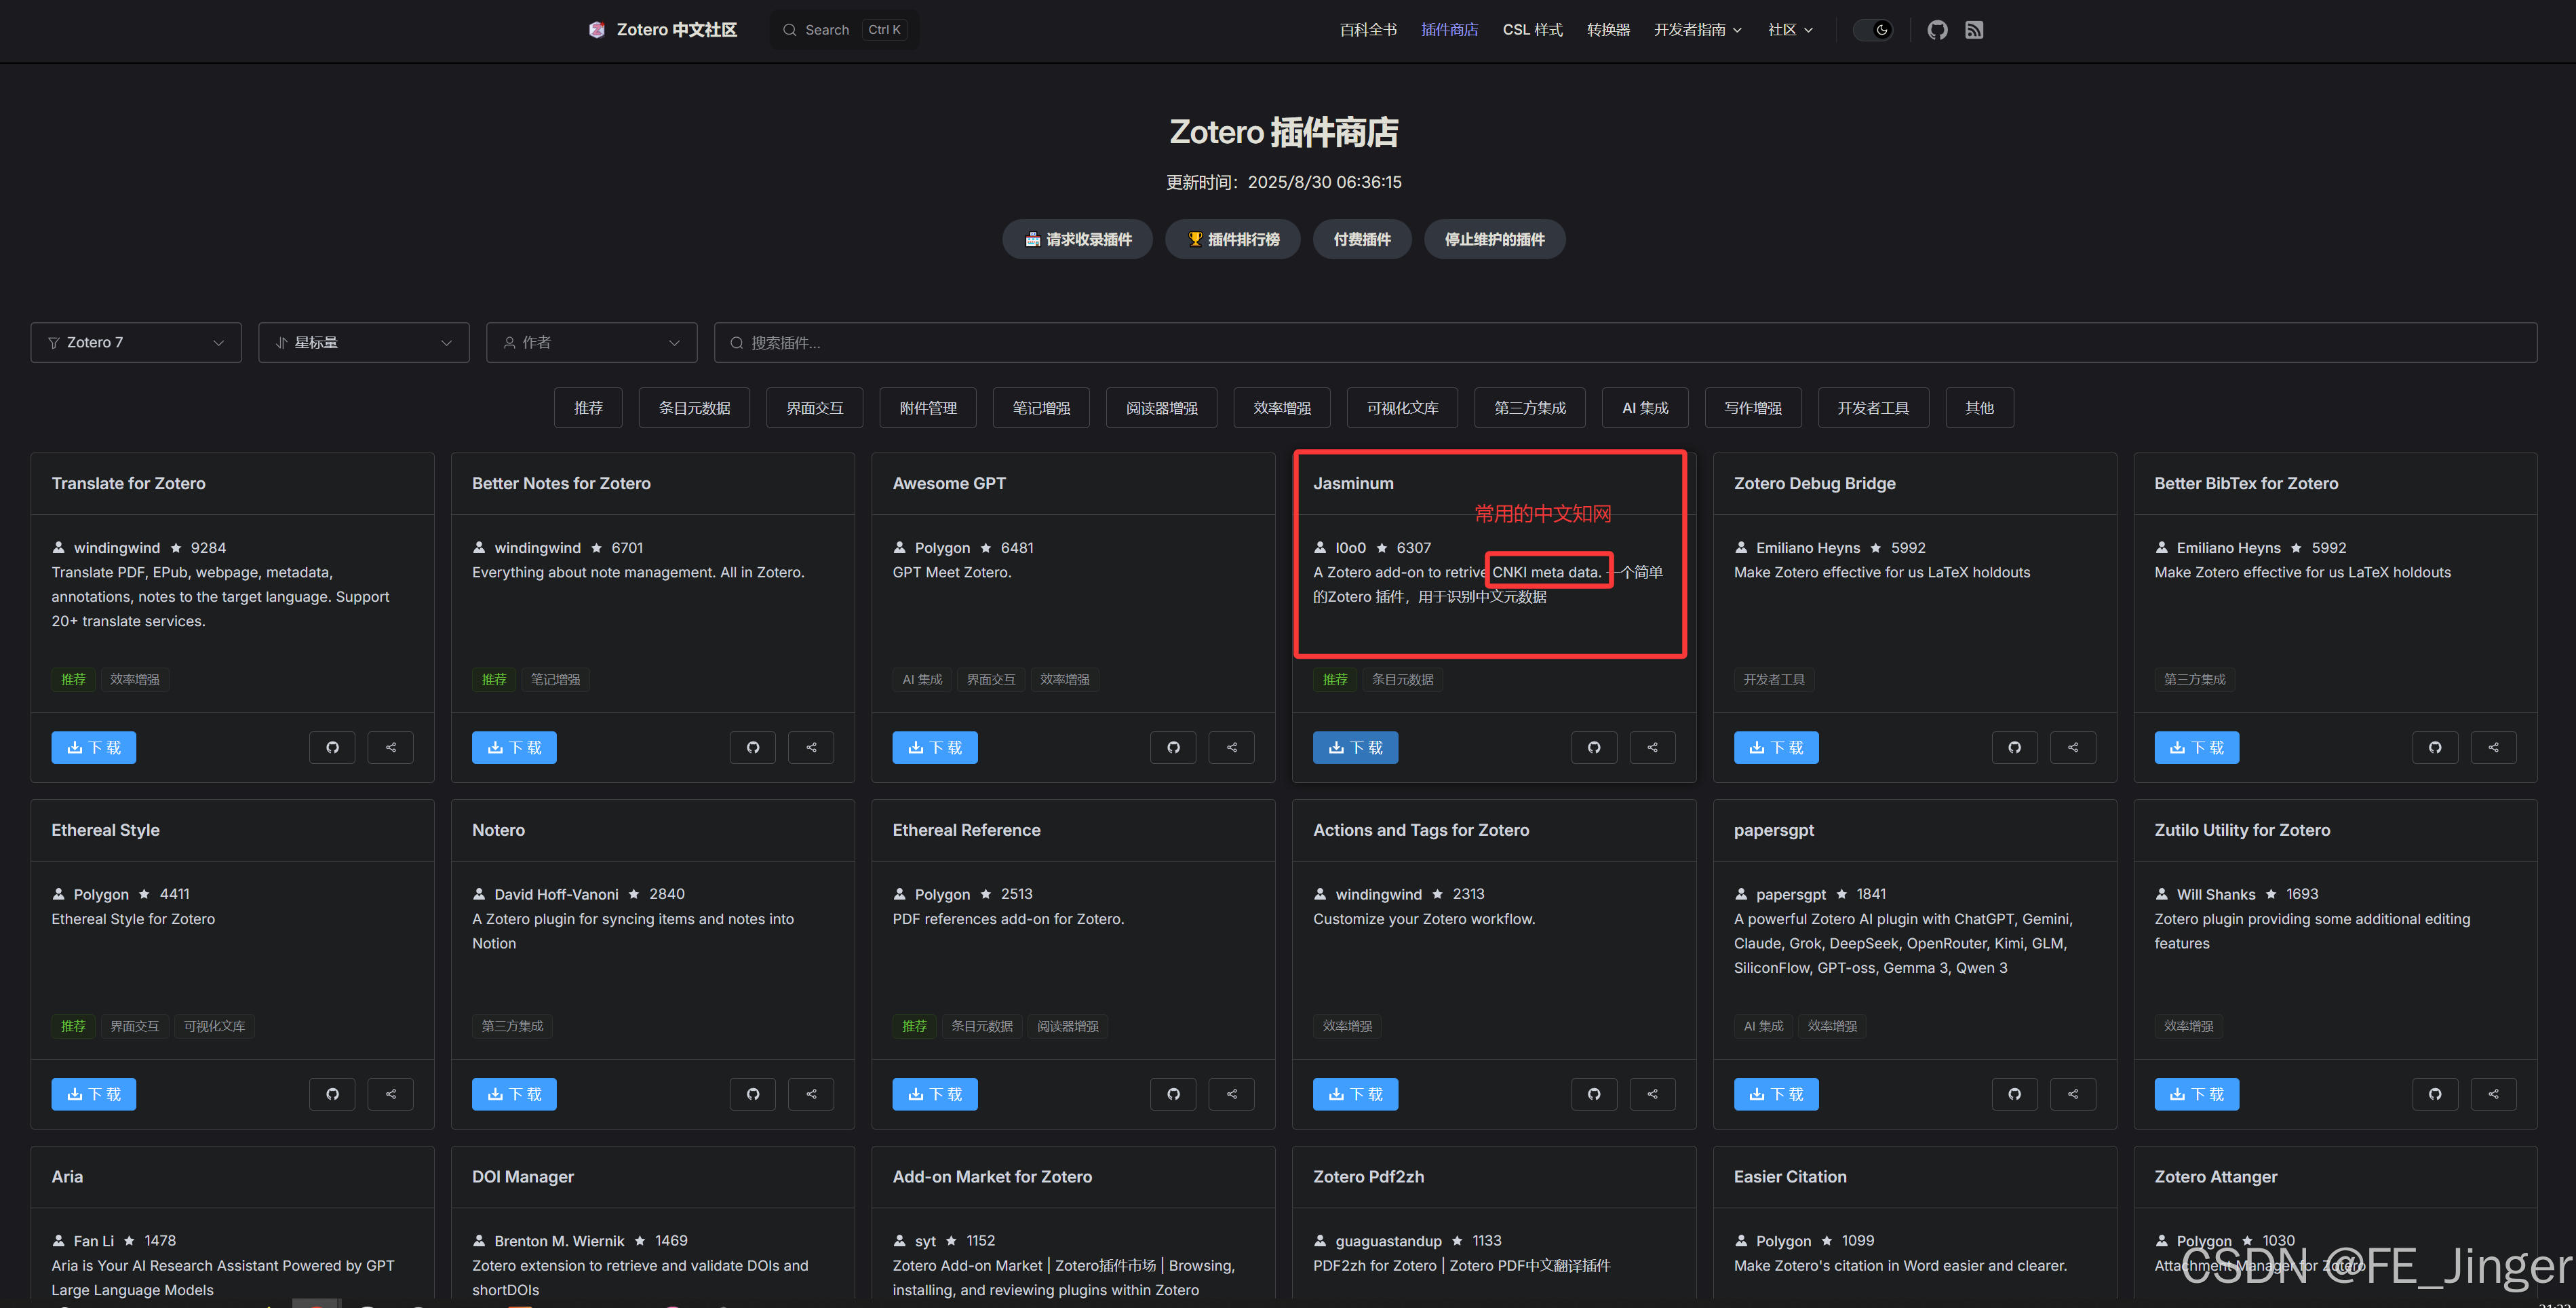Go to 百科全书 in navigation
Image resolution: width=2576 pixels, height=1308 pixels.
[1368, 30]
